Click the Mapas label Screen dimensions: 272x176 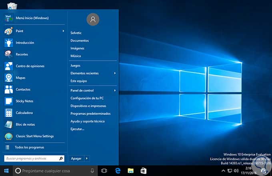tap(20, 78)
